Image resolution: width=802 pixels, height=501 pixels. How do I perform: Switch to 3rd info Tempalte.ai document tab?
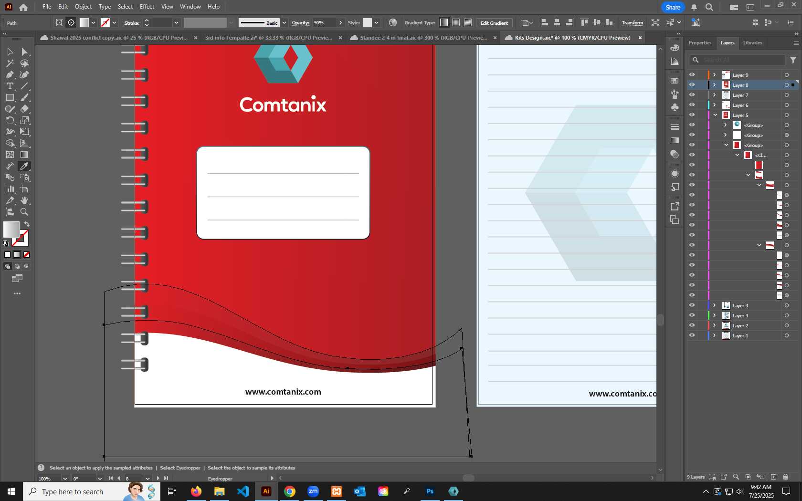(x=269, y=38)
